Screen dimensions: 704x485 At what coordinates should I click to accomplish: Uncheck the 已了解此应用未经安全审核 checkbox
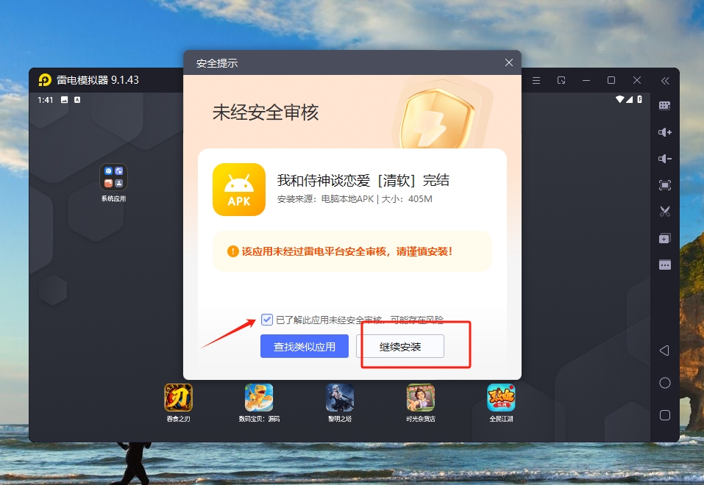(267, 320)
